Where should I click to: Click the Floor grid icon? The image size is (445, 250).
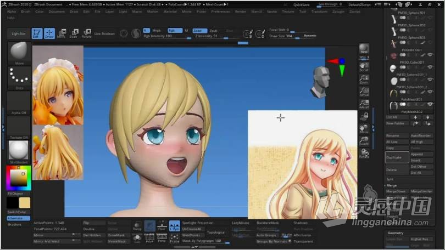[x=162, y=226]
